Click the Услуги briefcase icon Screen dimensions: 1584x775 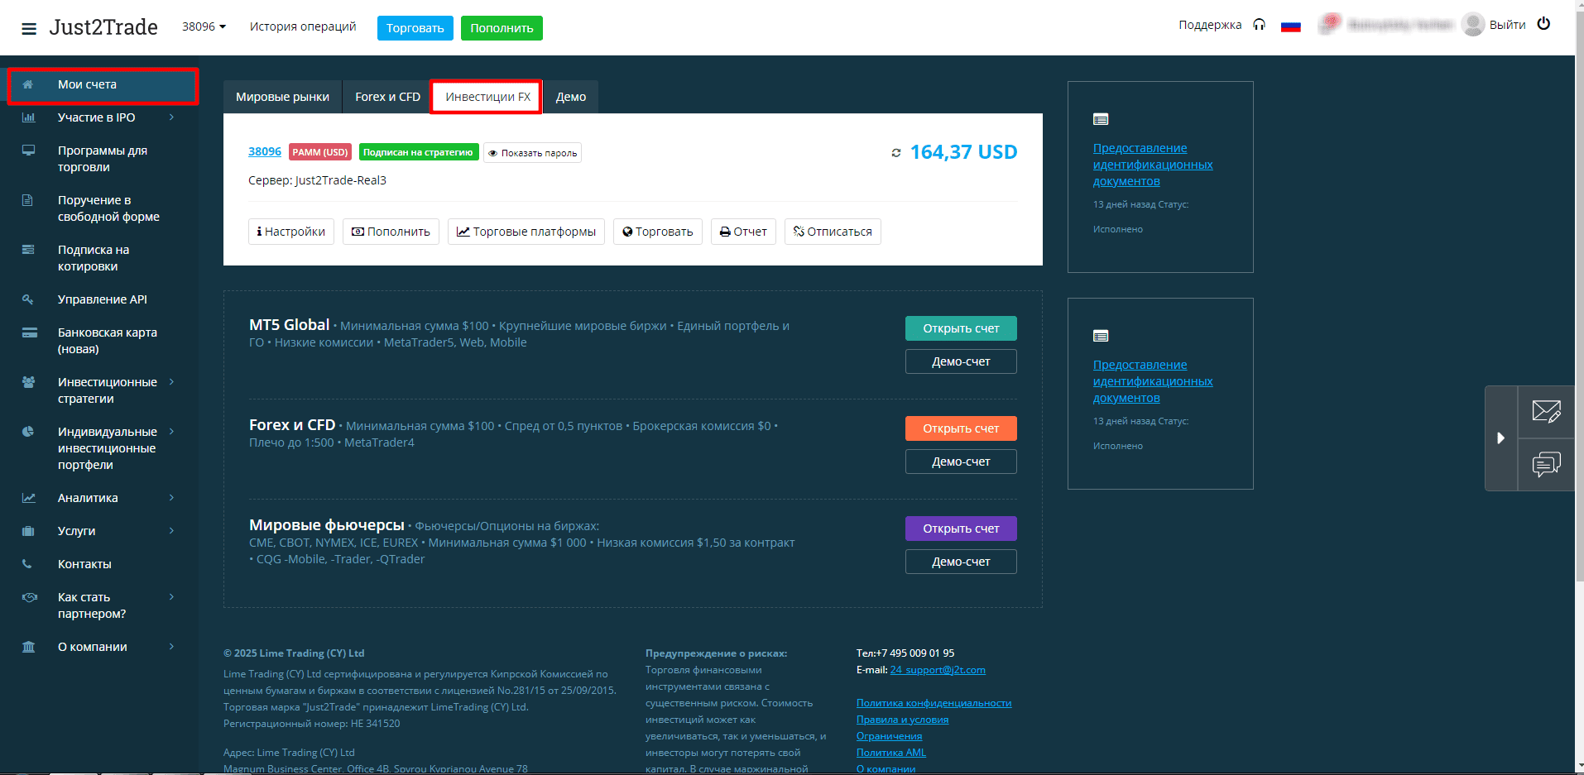point(28,531)
